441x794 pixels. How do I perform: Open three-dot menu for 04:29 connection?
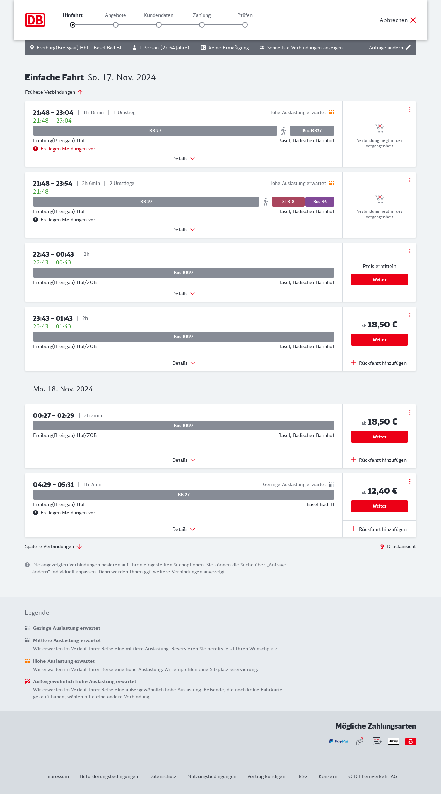[410, 481]
